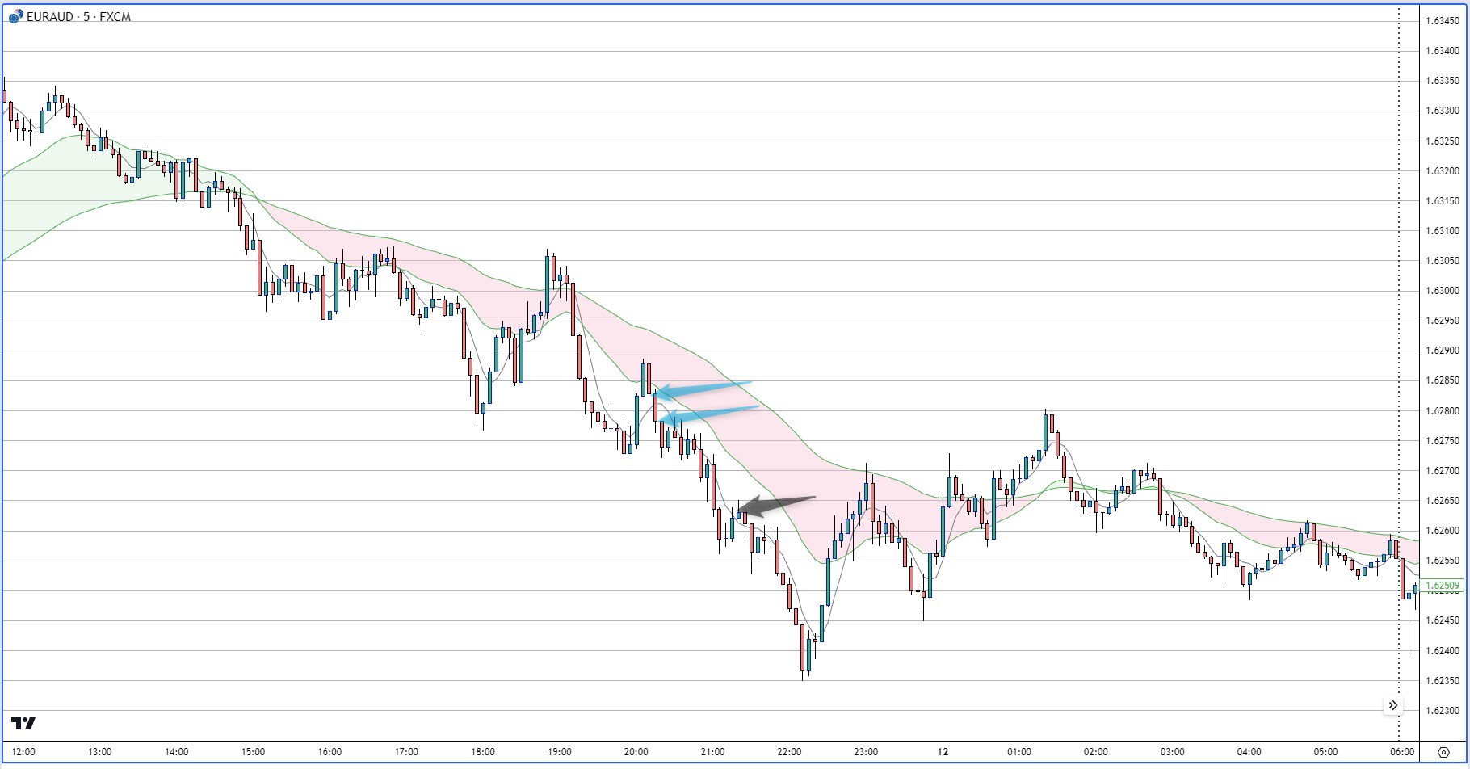Click the 1.63400 price axis label
Viewport: 1470px width, 769px height.
[1442, 51]
